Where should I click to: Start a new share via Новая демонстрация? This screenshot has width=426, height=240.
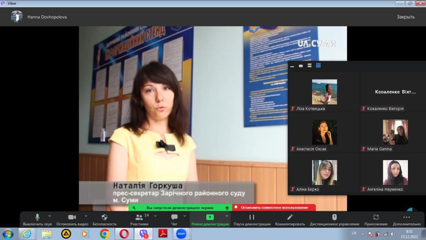(x=210, y=217)
